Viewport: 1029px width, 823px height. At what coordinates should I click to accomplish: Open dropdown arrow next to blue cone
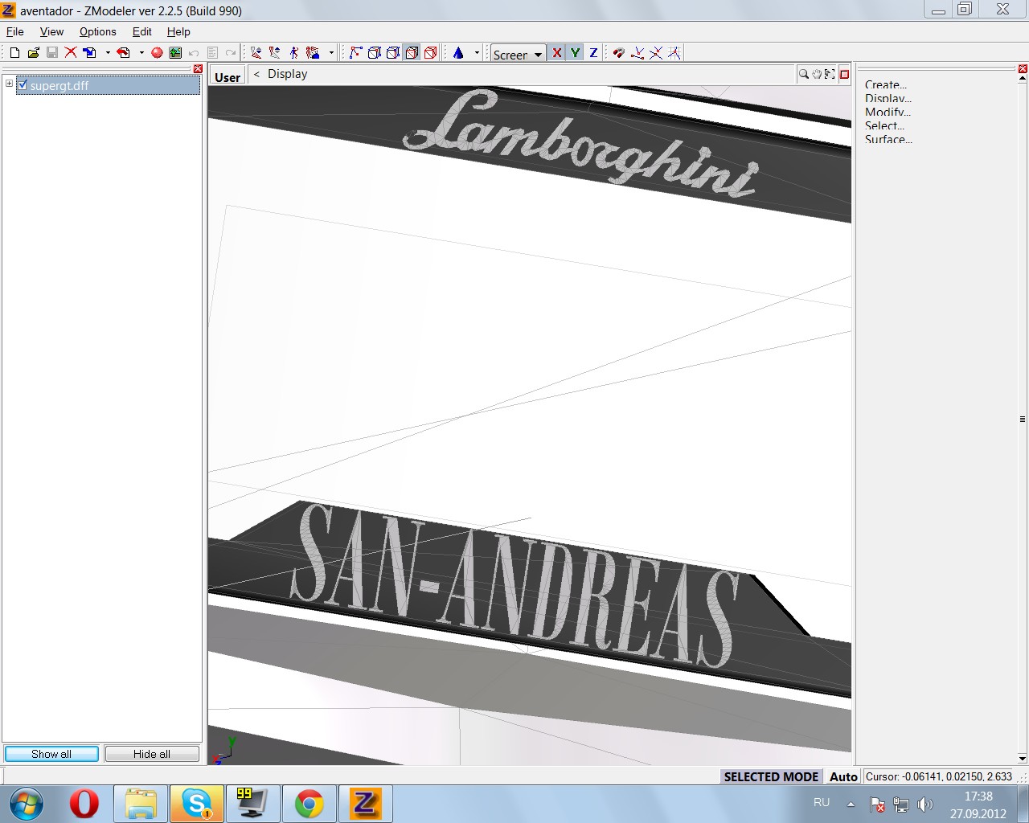(x=477, y=53)
